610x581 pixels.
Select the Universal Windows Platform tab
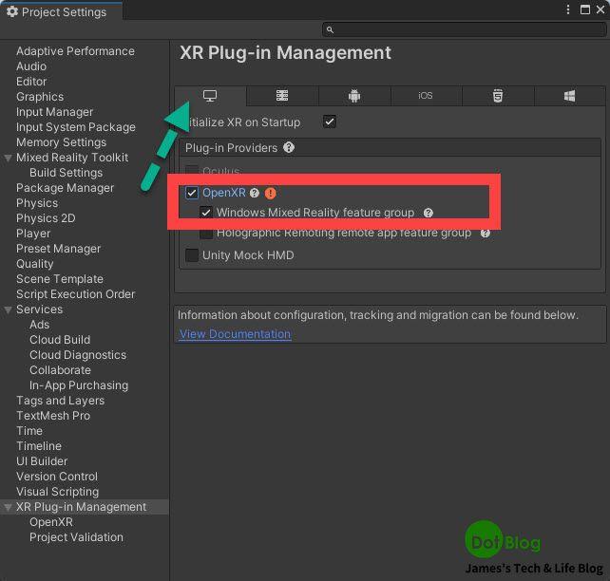pos(569,96)
